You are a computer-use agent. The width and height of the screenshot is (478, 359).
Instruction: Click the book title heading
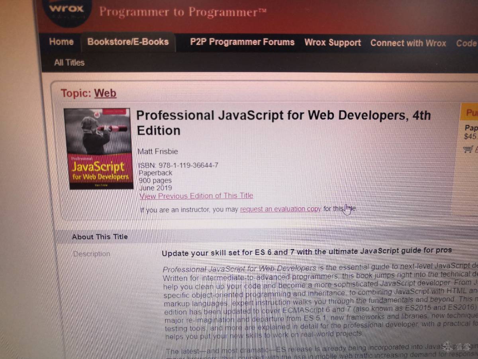pos(284,123)
